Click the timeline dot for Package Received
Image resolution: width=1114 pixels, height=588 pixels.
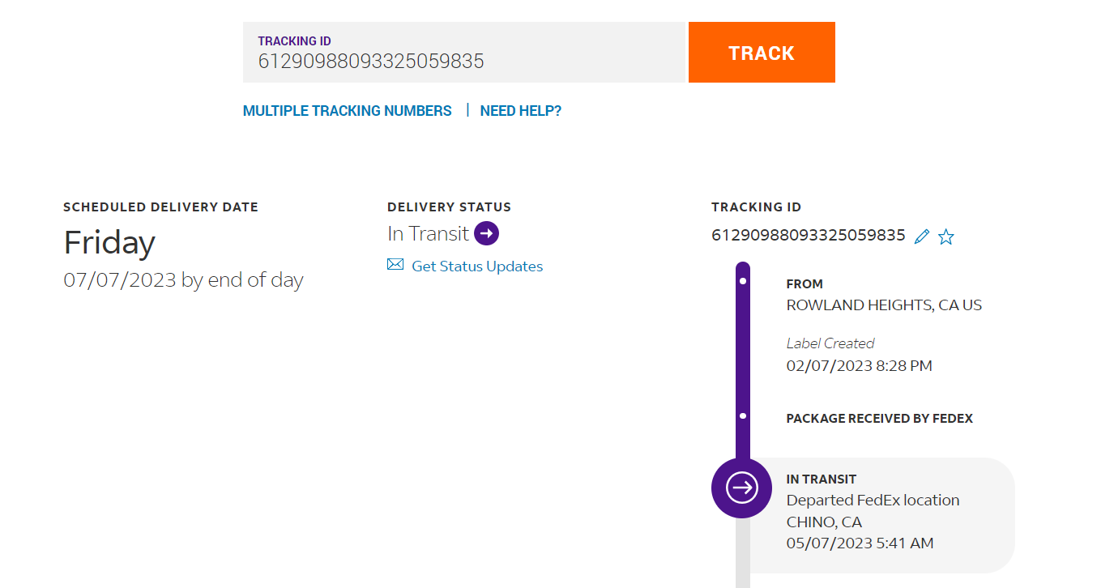[743, 416]
